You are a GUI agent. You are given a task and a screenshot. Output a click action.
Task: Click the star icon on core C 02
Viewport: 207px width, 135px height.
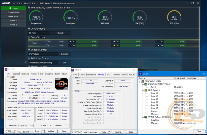coord(114,42)
